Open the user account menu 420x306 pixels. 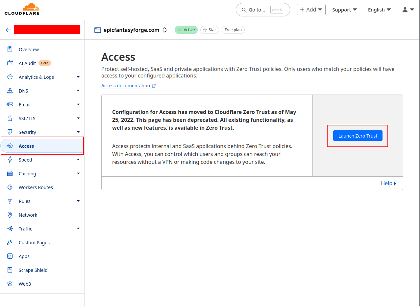pyautogui.click(x=408, y=10)
